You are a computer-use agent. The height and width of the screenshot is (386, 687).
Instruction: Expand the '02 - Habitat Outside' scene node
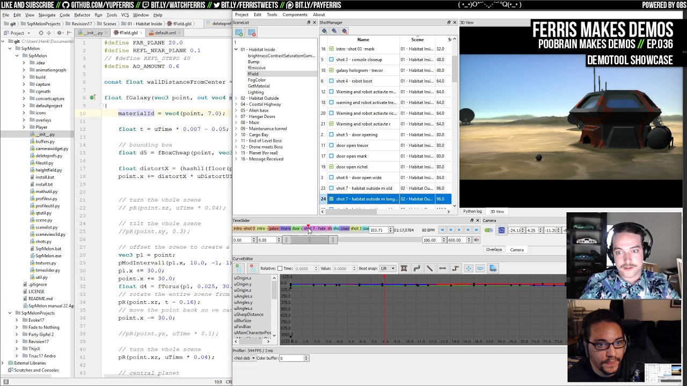click(x=236, y=98)
